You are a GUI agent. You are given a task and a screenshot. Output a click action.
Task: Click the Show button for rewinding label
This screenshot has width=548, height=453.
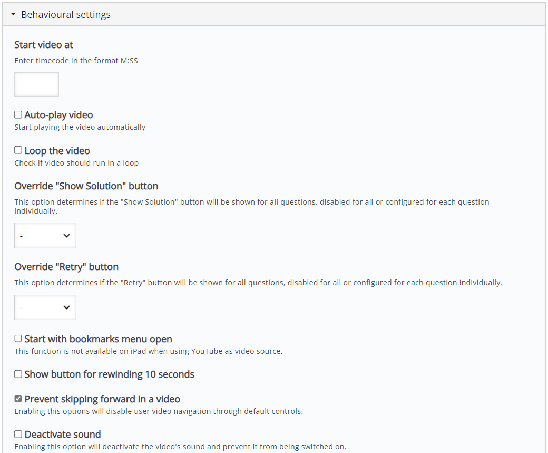click(x=110, y=374)
